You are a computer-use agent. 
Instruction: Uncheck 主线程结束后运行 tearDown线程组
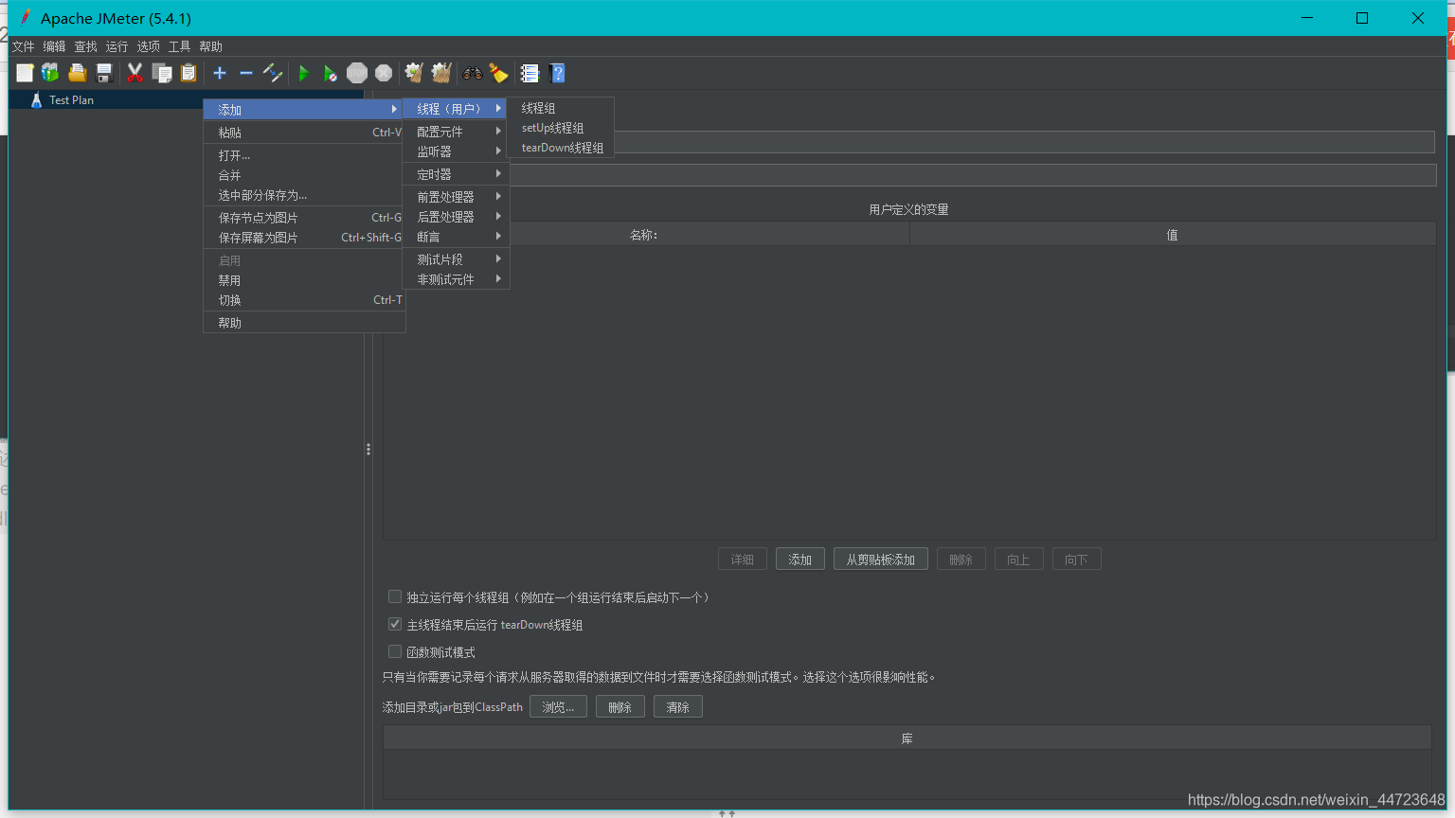[x=395, y=624]
